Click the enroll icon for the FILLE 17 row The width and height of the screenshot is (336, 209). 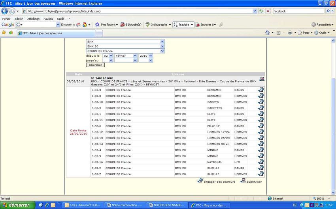261,126
